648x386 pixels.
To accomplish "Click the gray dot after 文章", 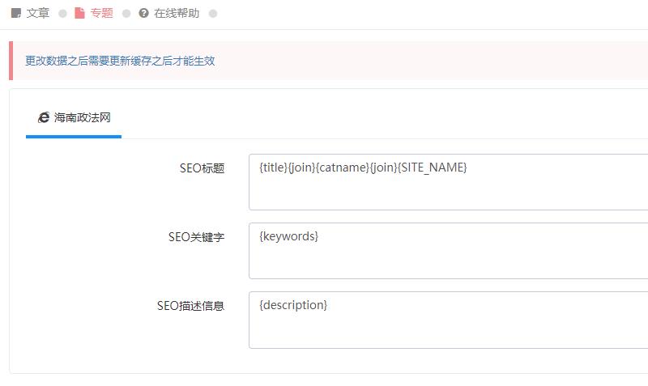I will pyautogui.click(x=62, y=14).
